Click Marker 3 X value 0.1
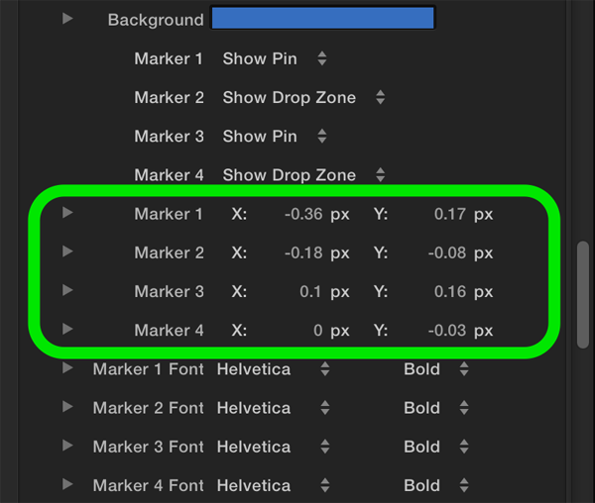 coord(310,292)
